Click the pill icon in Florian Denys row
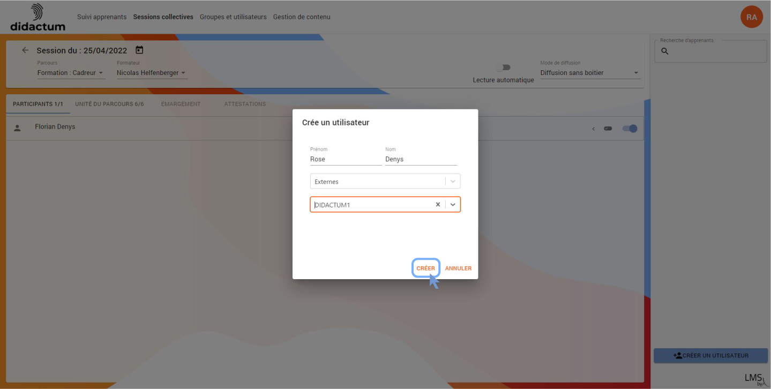Viewport: 771px width, 389px height. coord(608,129)
